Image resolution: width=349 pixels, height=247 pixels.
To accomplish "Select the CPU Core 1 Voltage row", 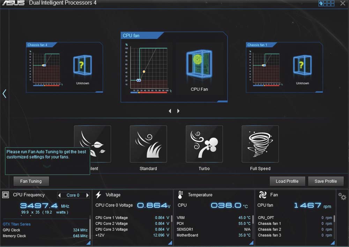I will click(132, 218).
